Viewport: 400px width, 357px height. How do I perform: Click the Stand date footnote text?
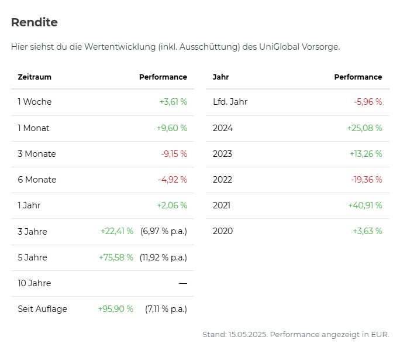click(x=295, y=335)
